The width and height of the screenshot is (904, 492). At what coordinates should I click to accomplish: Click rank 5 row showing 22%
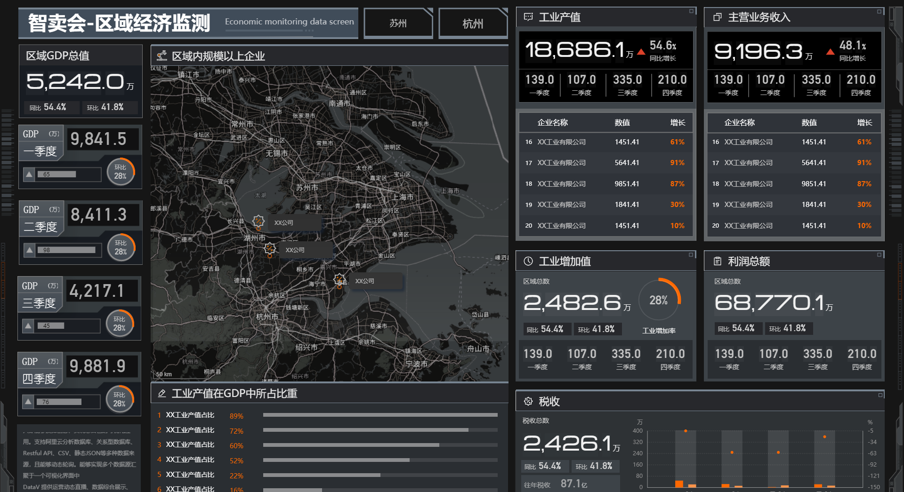[x=327, y=475]
